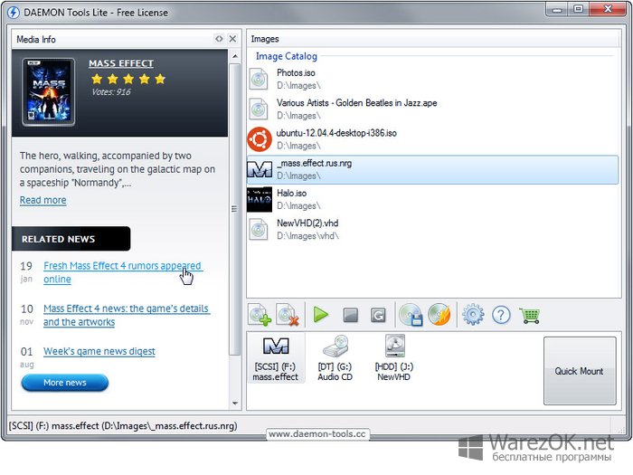
Task: Click the five-star rating
Action: [128, 79]
